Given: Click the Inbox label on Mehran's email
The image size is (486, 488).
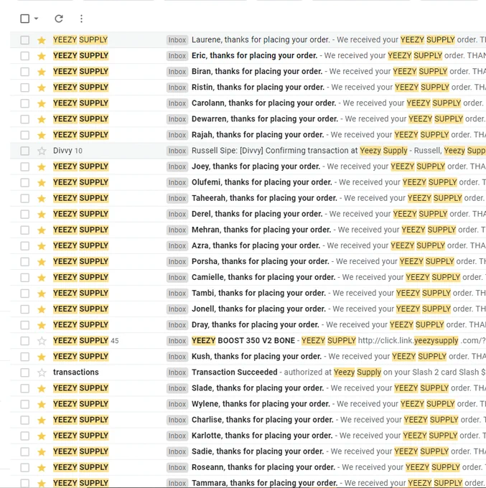Looking at the screenshot, I should [177, 230].
